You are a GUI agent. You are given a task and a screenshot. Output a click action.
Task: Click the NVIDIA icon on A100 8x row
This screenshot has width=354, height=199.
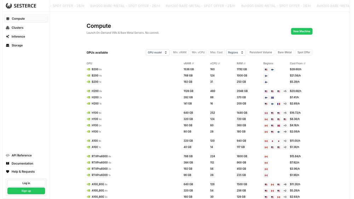pos(88,141)
